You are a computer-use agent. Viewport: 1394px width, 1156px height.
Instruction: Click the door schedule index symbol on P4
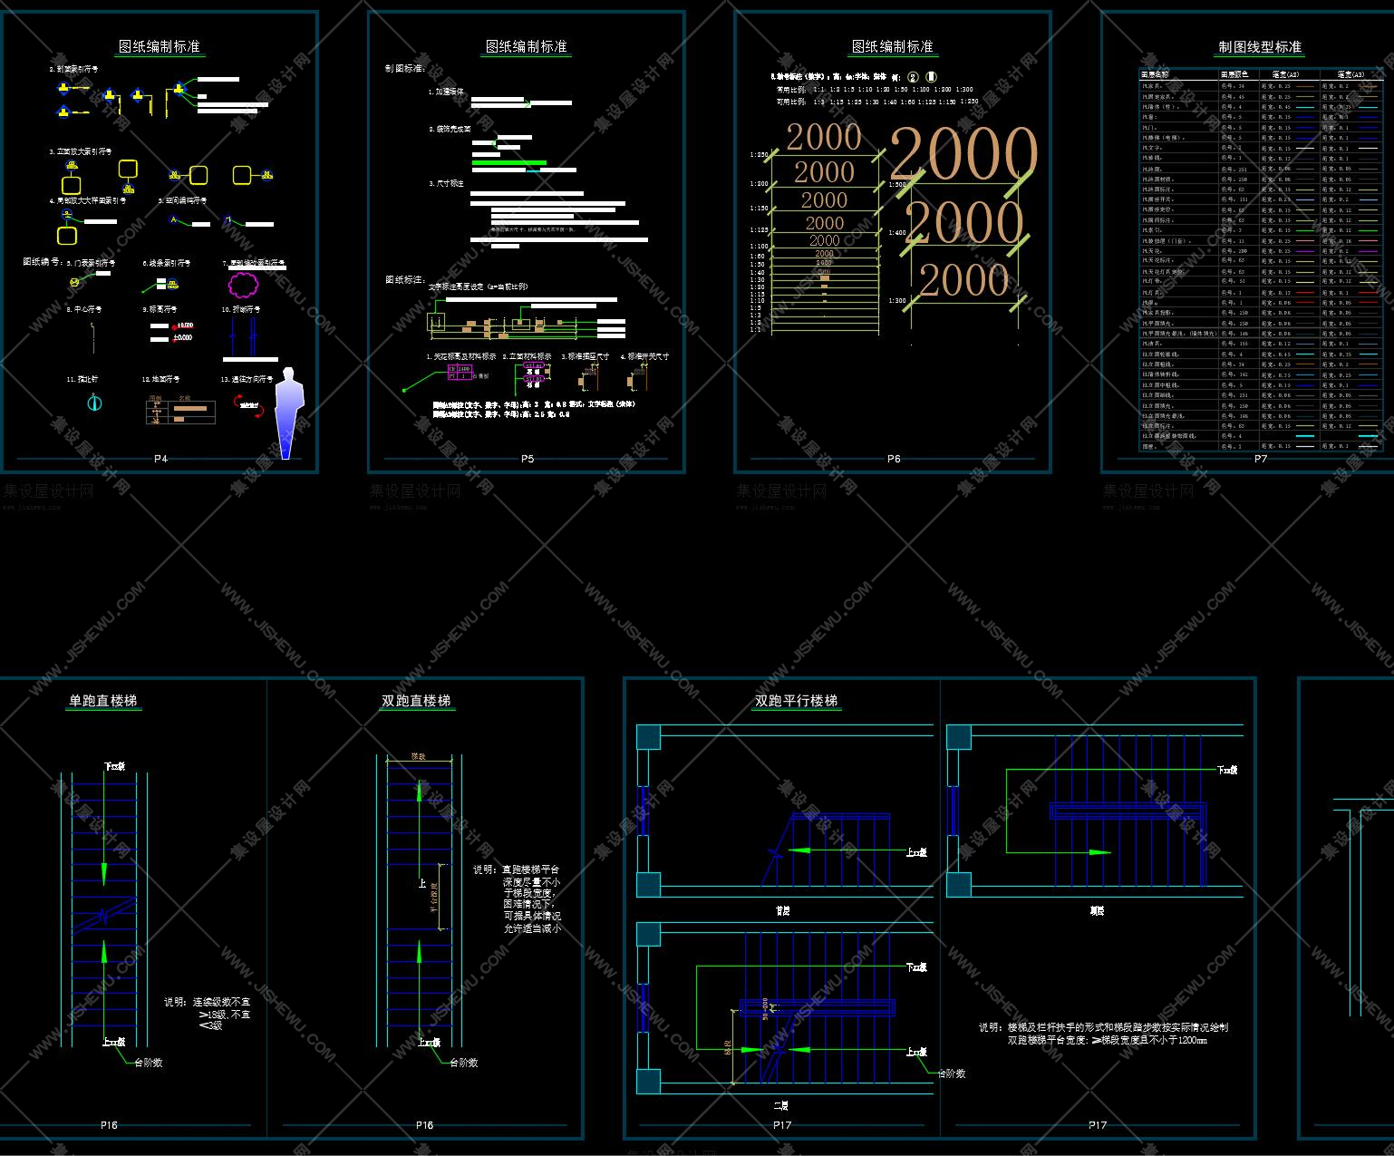coord(76,282)
